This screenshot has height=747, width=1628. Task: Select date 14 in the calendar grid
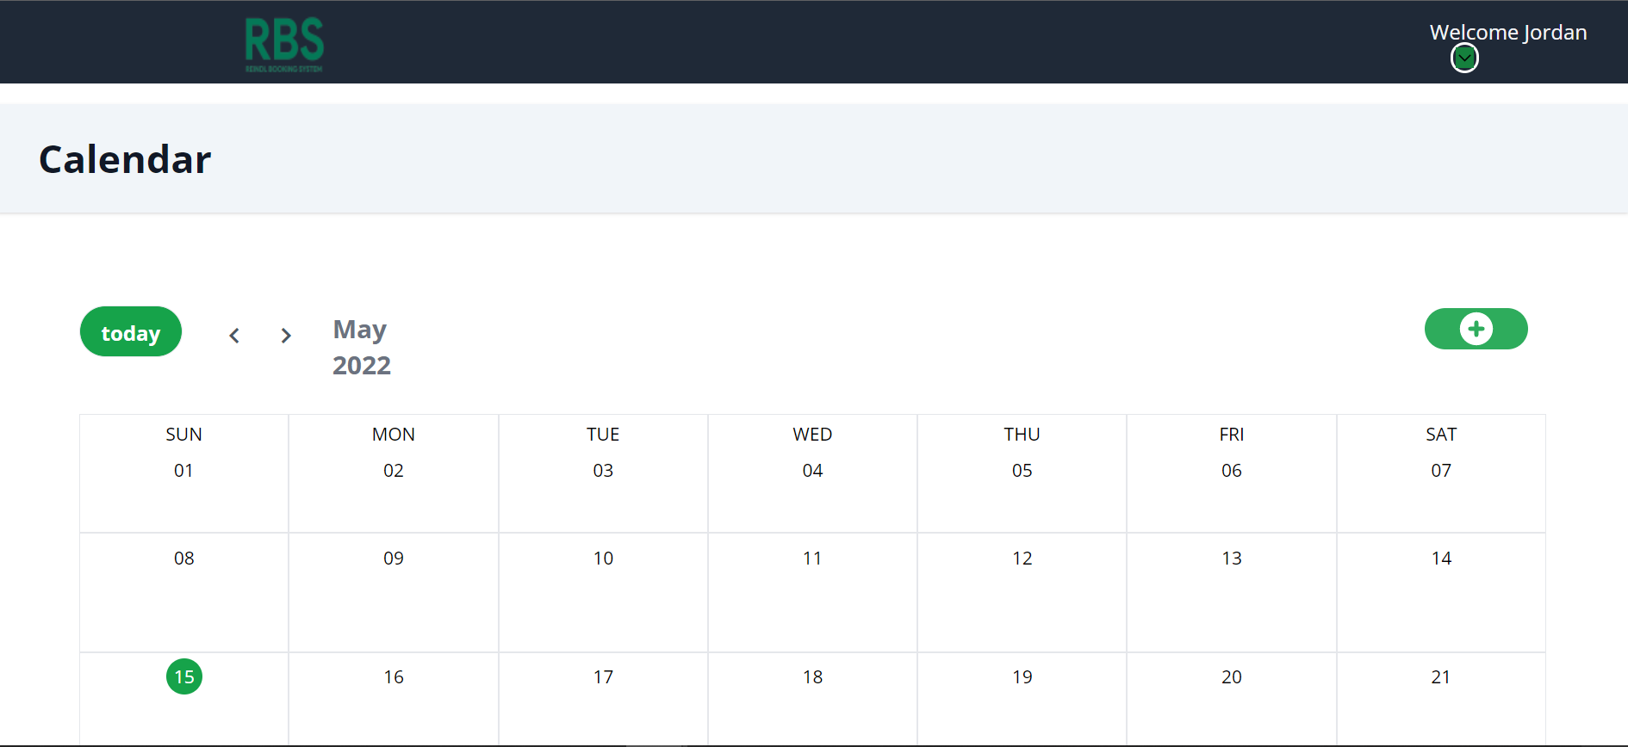(1441, 559)
